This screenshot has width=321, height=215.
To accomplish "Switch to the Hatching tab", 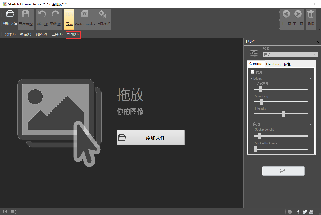I will (273, 64).
